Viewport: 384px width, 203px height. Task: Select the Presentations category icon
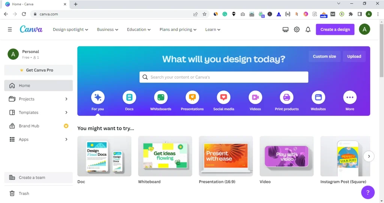192,98
